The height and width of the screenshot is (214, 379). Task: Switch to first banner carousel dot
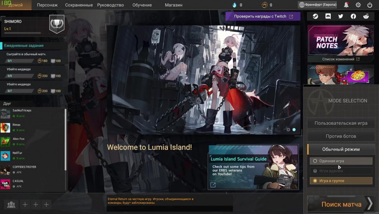[x=288, y=130]
